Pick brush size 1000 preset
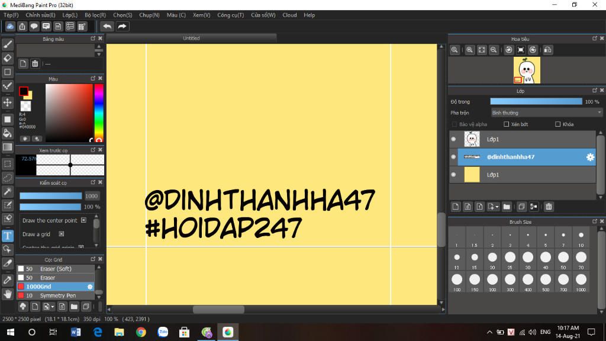The height and width of the screenshot is (341, 606). coord(581,282)
